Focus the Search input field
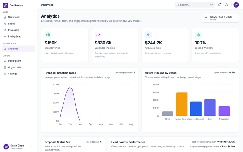Screen dimensions: 243x152 195,5
